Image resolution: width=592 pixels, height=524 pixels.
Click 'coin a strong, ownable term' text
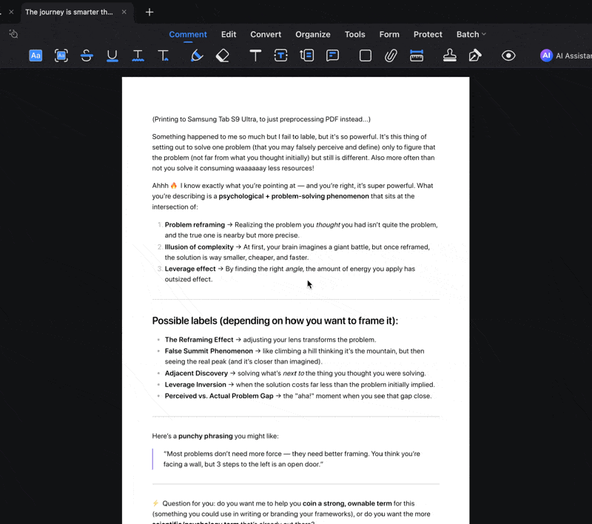347,503
